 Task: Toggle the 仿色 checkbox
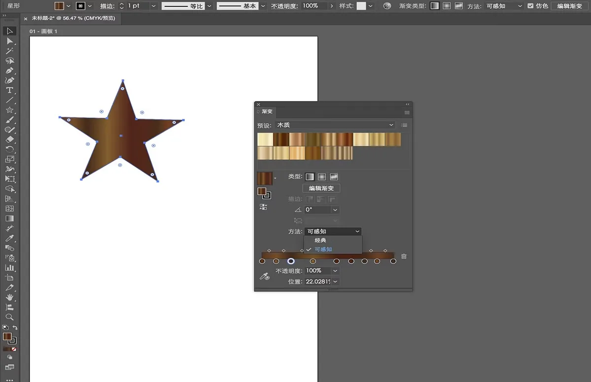[530, 6]
